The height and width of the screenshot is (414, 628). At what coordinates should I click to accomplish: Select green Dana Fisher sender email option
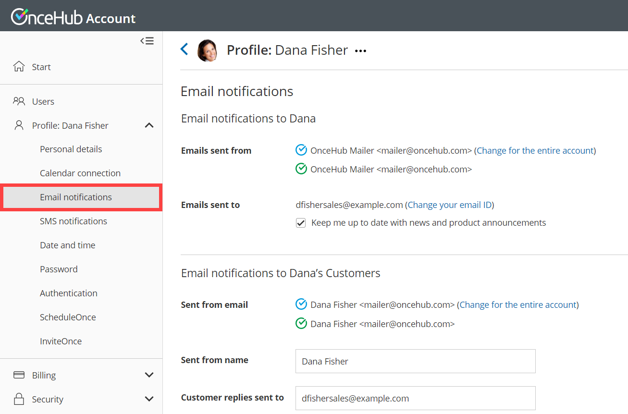(301, 324)
